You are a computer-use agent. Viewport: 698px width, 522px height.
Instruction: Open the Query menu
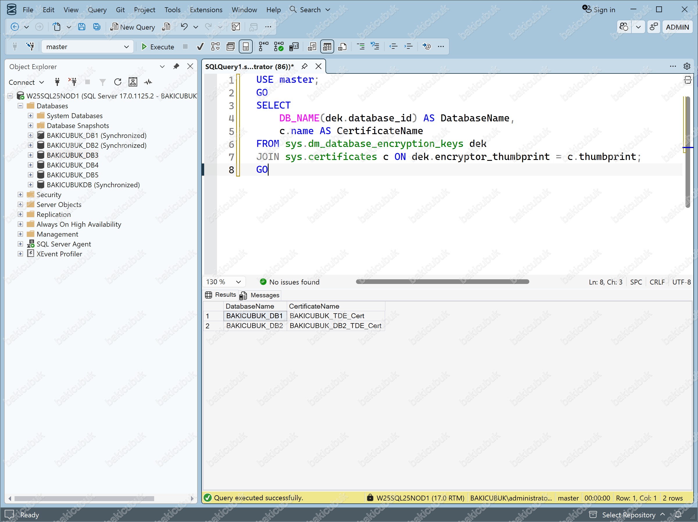[x=97, y=10]
